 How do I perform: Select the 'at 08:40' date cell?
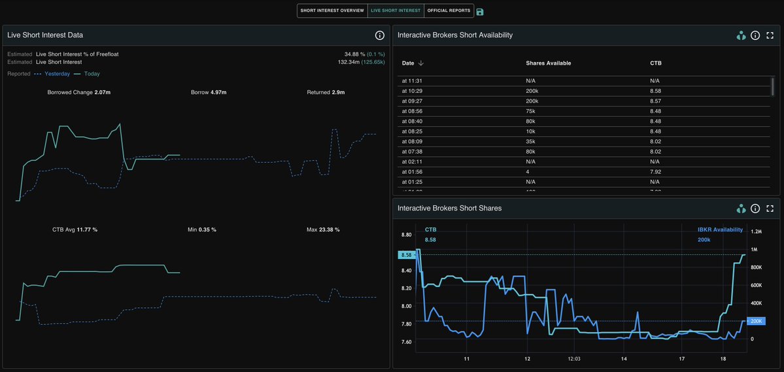tap(412, 121)
